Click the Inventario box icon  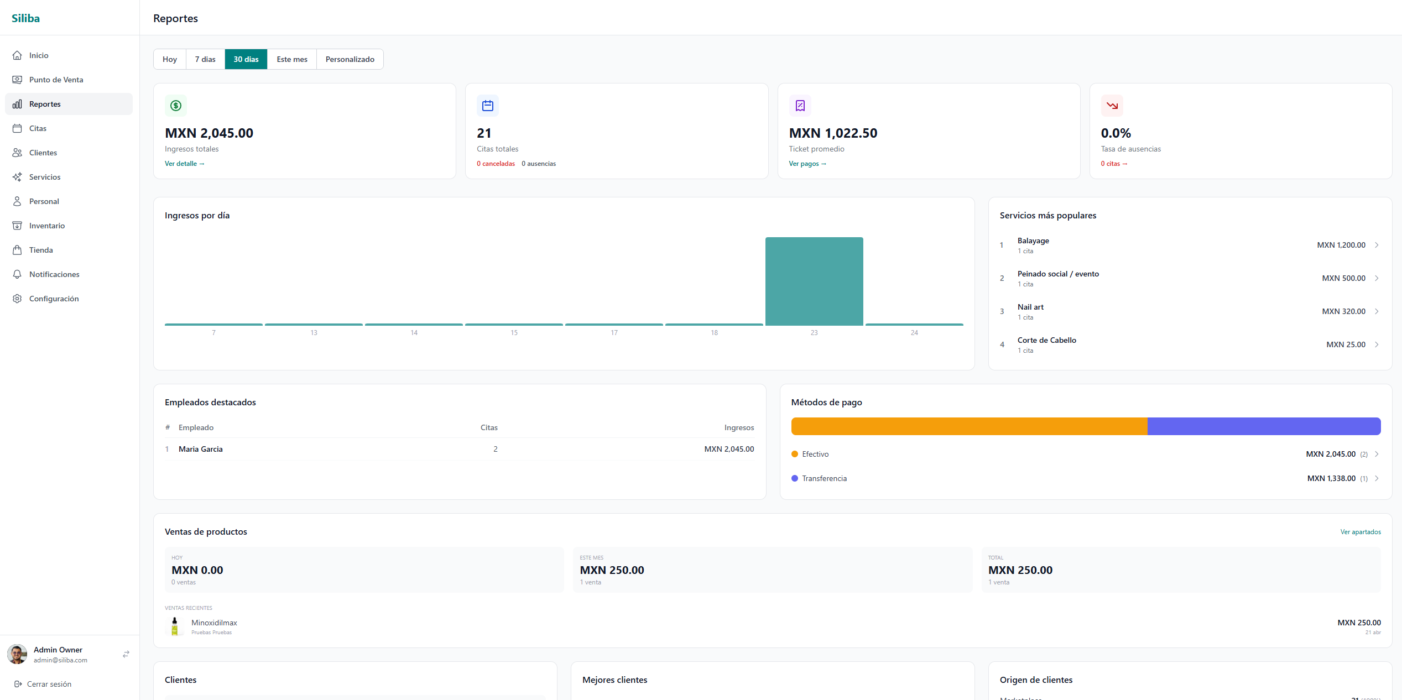click(17, 226)
